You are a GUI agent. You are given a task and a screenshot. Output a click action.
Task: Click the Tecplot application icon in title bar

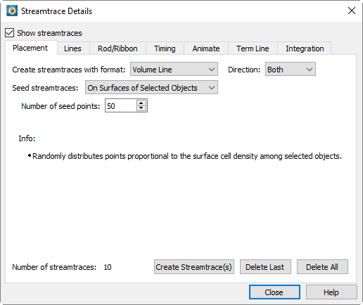[x=12, y=11]
